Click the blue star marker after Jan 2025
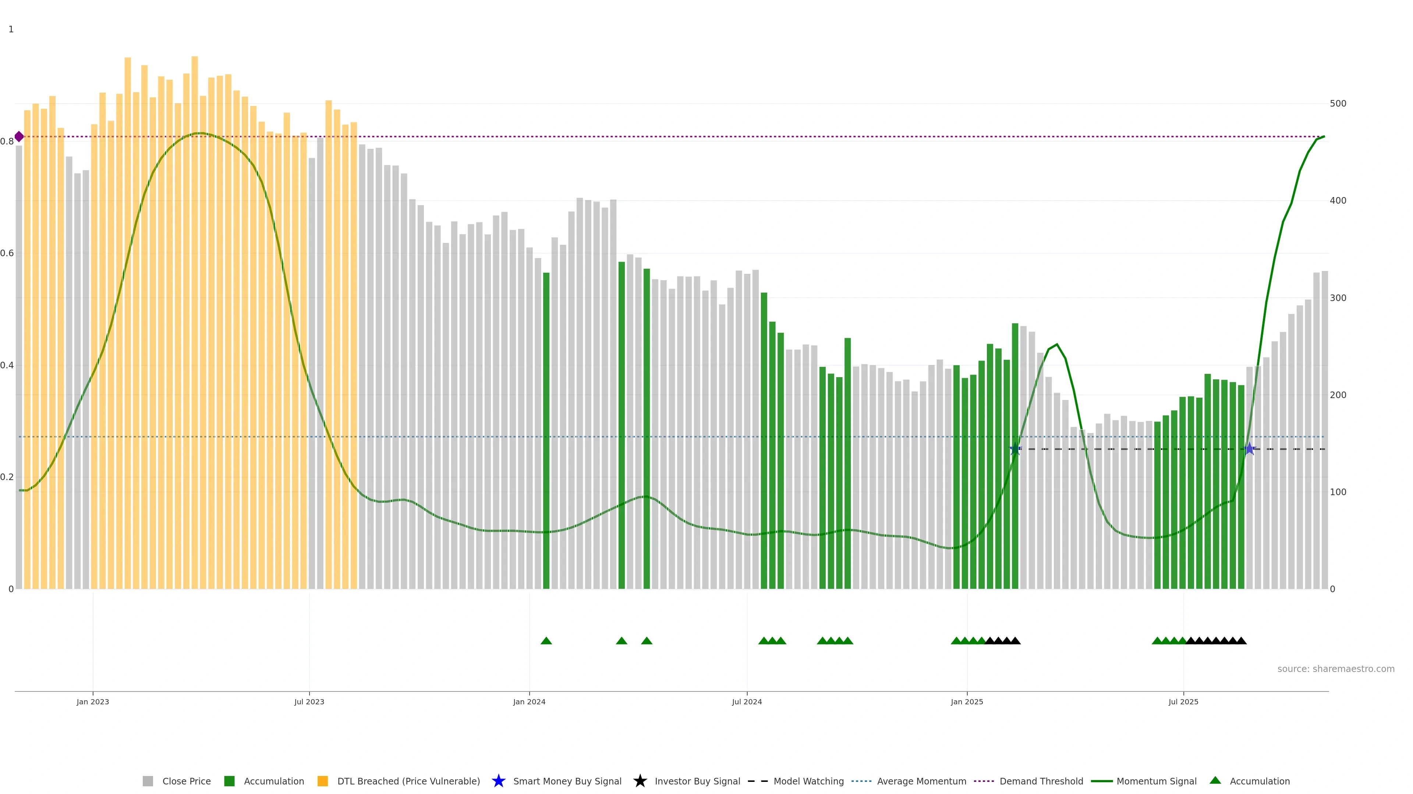 [x=1015, y=449]
